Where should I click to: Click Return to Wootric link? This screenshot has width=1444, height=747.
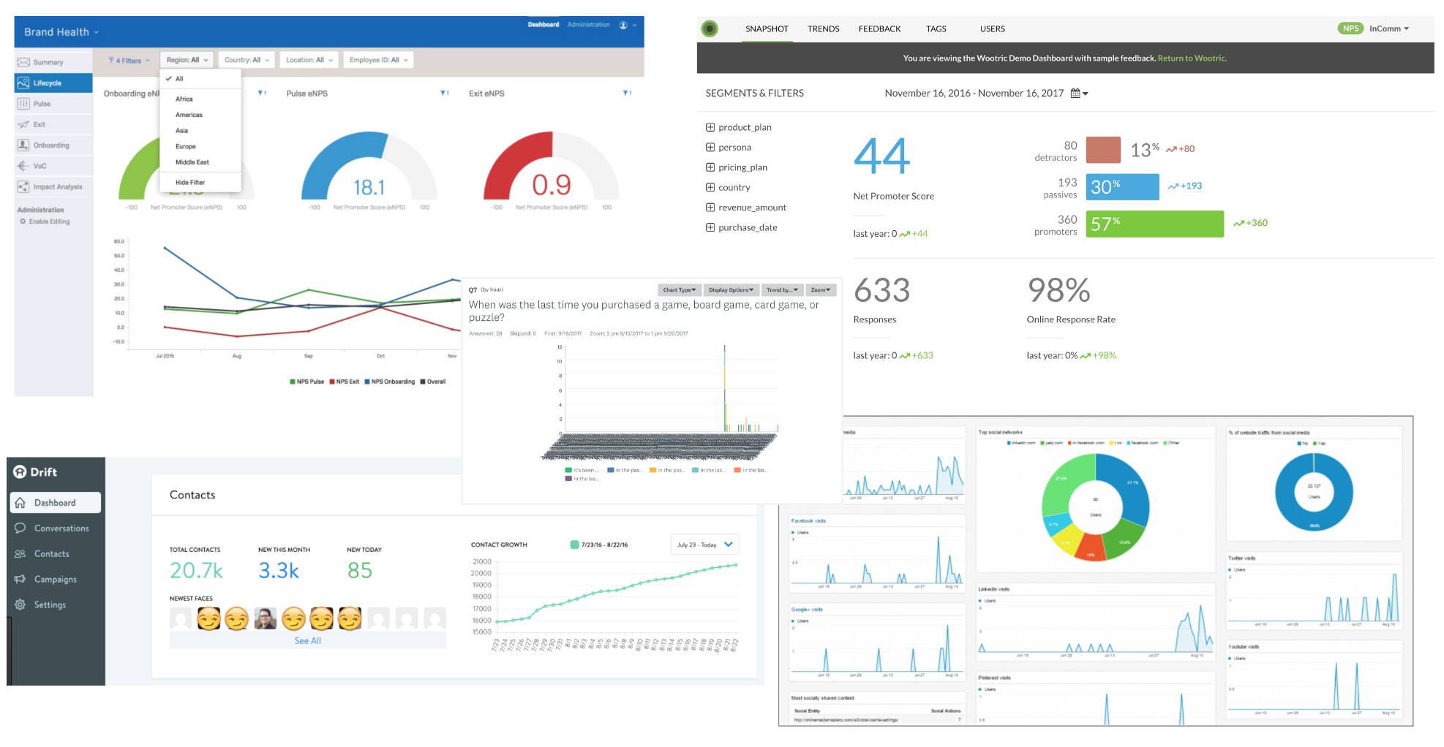tap(1192, 58)
